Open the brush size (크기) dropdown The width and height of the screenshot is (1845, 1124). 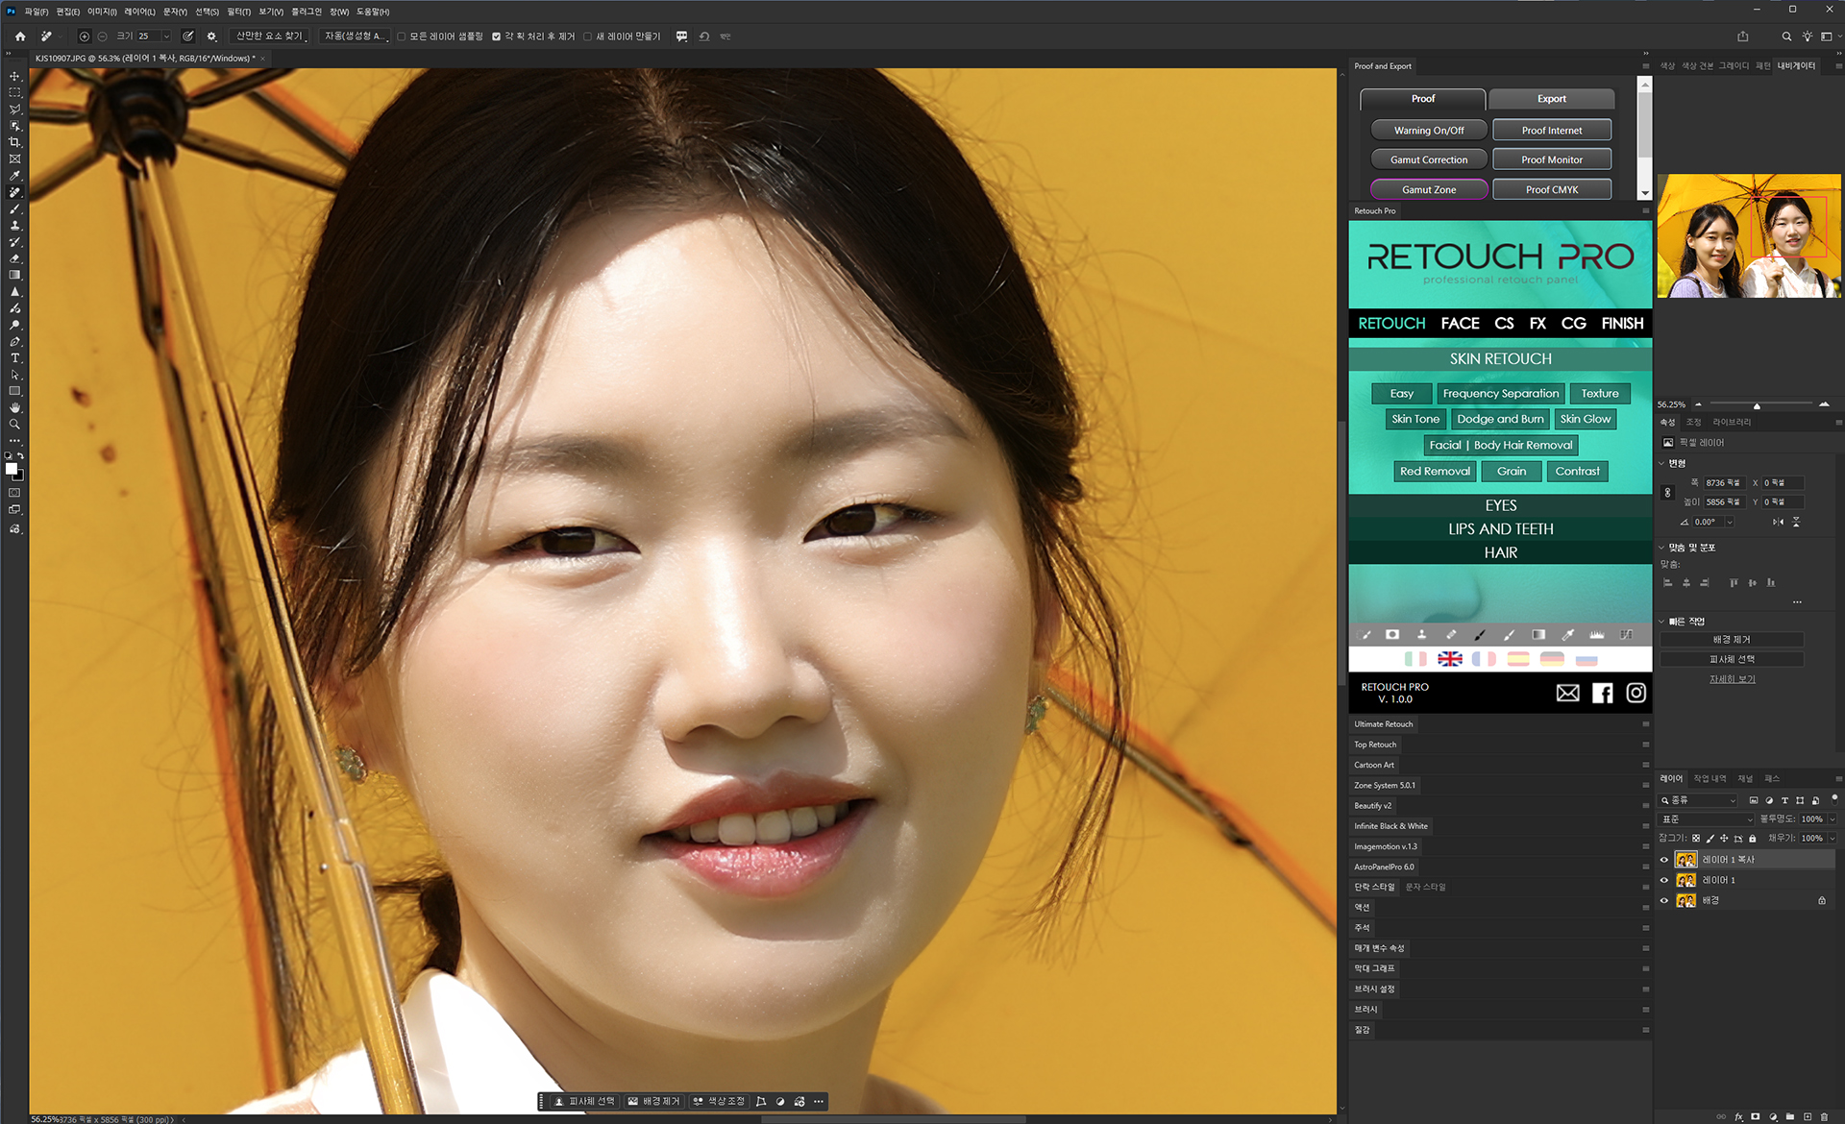coord(166,37)
